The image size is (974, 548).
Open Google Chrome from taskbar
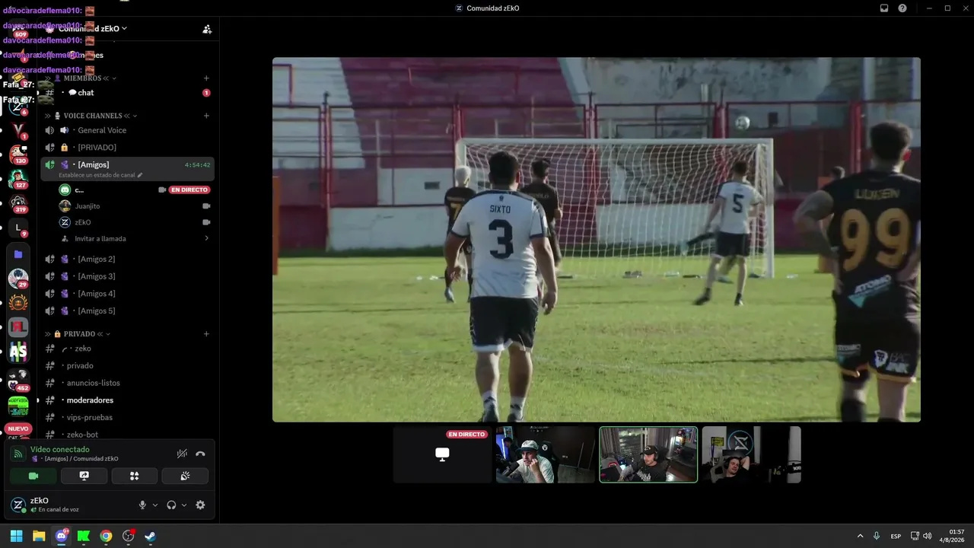click(x=106, y=536)
